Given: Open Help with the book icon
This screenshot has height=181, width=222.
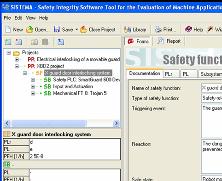Looking at the screenshot, I should (x=188, y=29).
